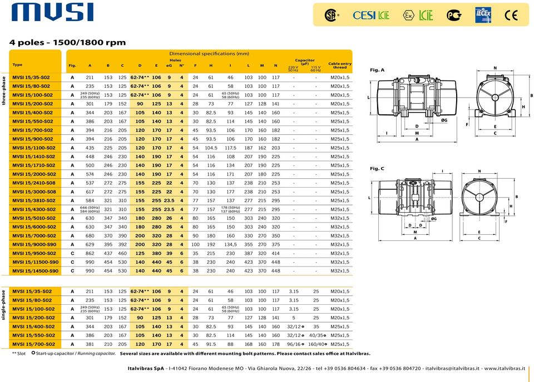
Task: Open the italvibras@italvibras.it email link
Action: pyautogui.click(x=452, y=369)
